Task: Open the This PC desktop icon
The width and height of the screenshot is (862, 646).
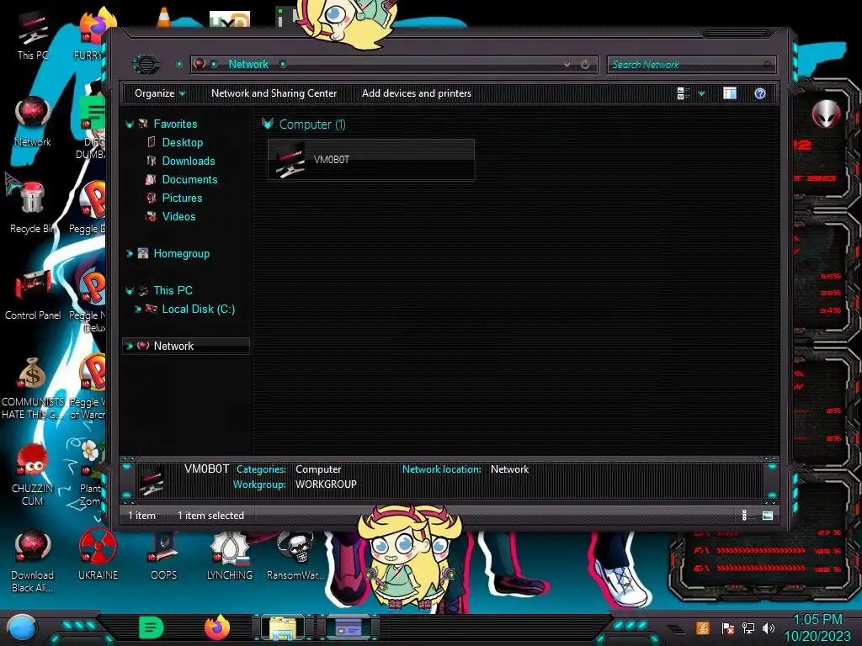Action: click(33, 35)
